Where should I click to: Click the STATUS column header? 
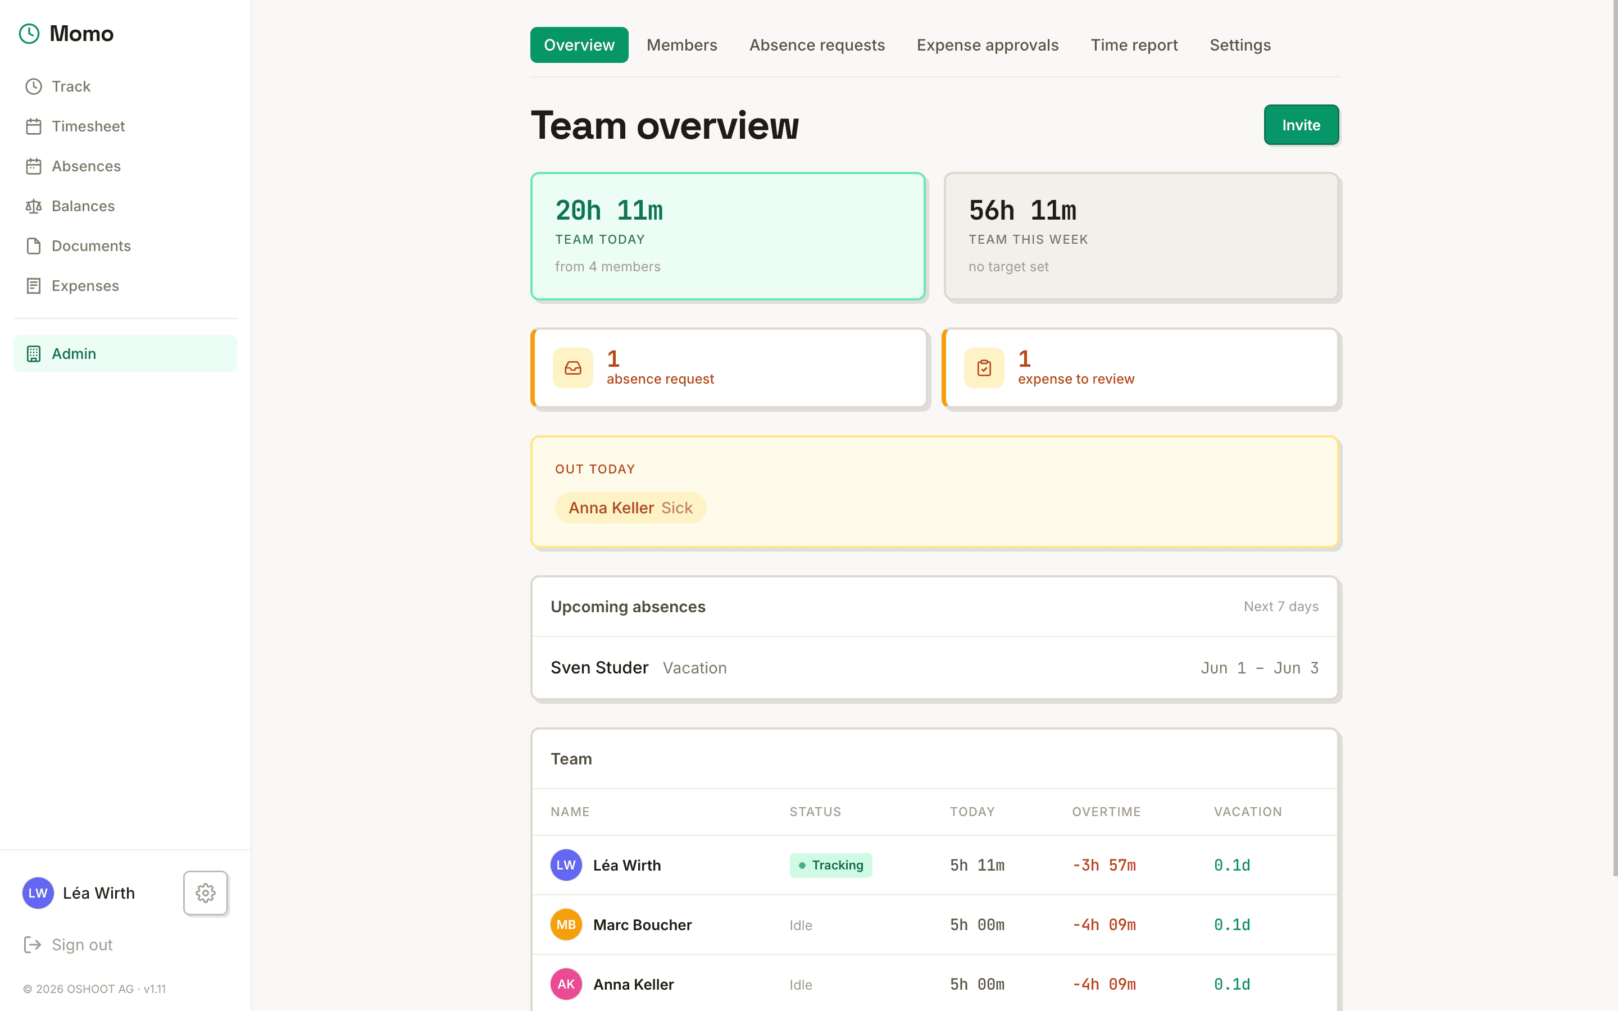pos(815,812)
